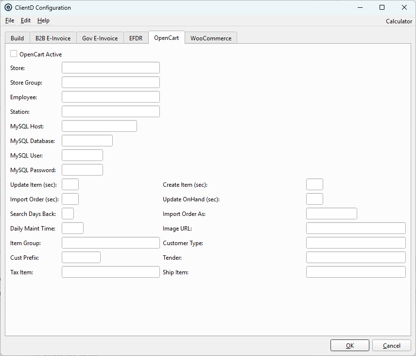The image size is (416, 356).
Task: Select the OpenCart tab
Action: point(166,38)
